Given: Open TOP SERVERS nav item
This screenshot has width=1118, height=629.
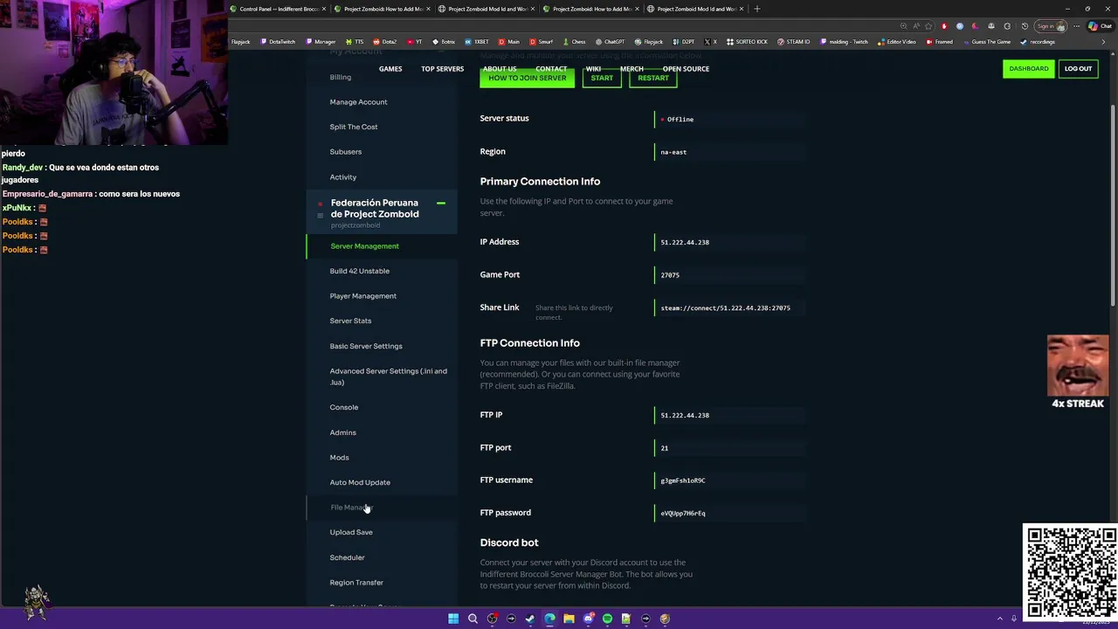Looking at the screenshot, I should pos(443,69).
